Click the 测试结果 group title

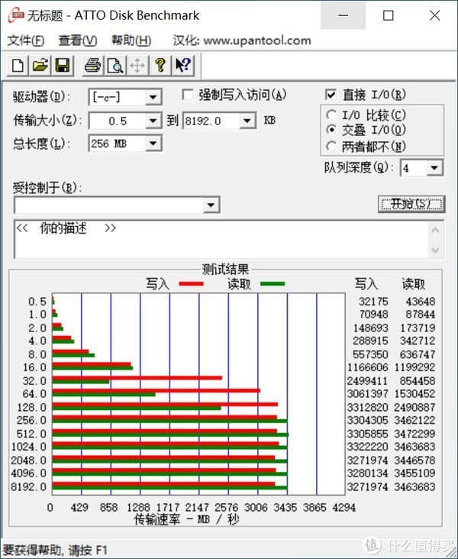(x=225, y=269)
